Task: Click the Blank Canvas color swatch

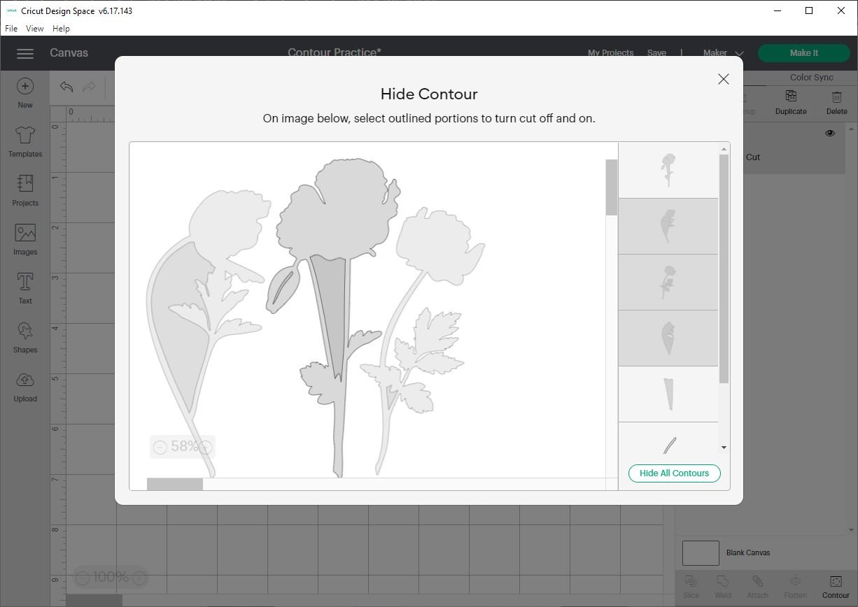Action: (699, 552)
